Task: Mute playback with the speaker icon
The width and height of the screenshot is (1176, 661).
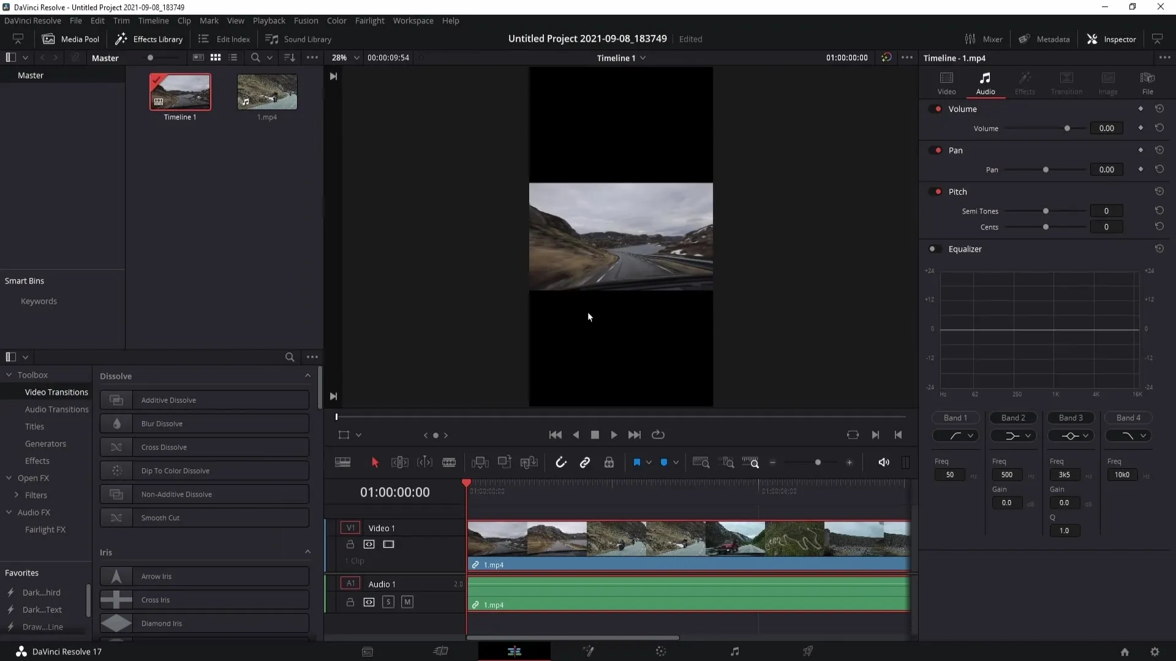Action: click(884, 463)
